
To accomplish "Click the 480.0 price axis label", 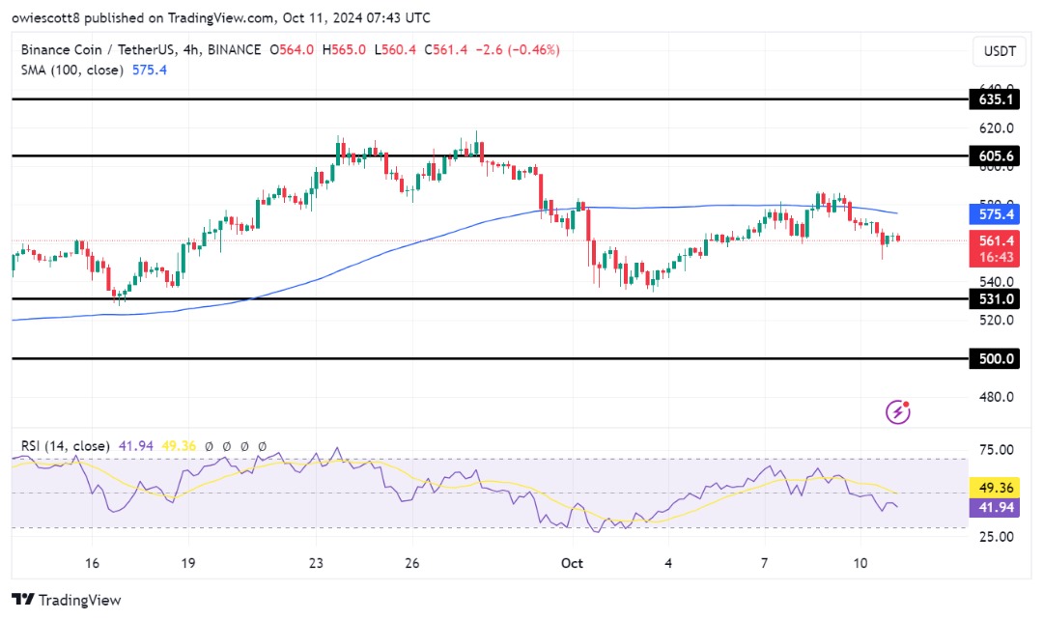I will 996,397.
